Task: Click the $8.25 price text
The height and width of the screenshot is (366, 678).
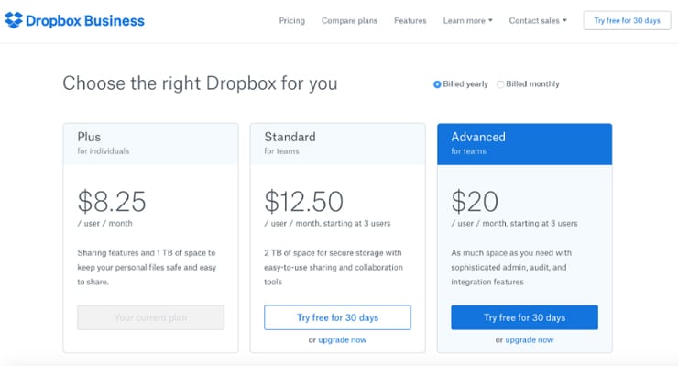Action: pyautogui.click(x=112, y=202)
